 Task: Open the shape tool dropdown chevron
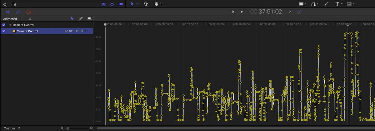(307, 4)
